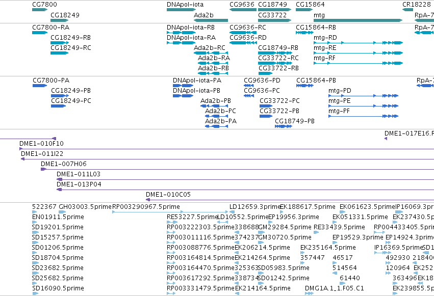Click the long mtg gene bar
Image resolution: width=434 pixels, height=296 pixels.
[x=358, y=20]
